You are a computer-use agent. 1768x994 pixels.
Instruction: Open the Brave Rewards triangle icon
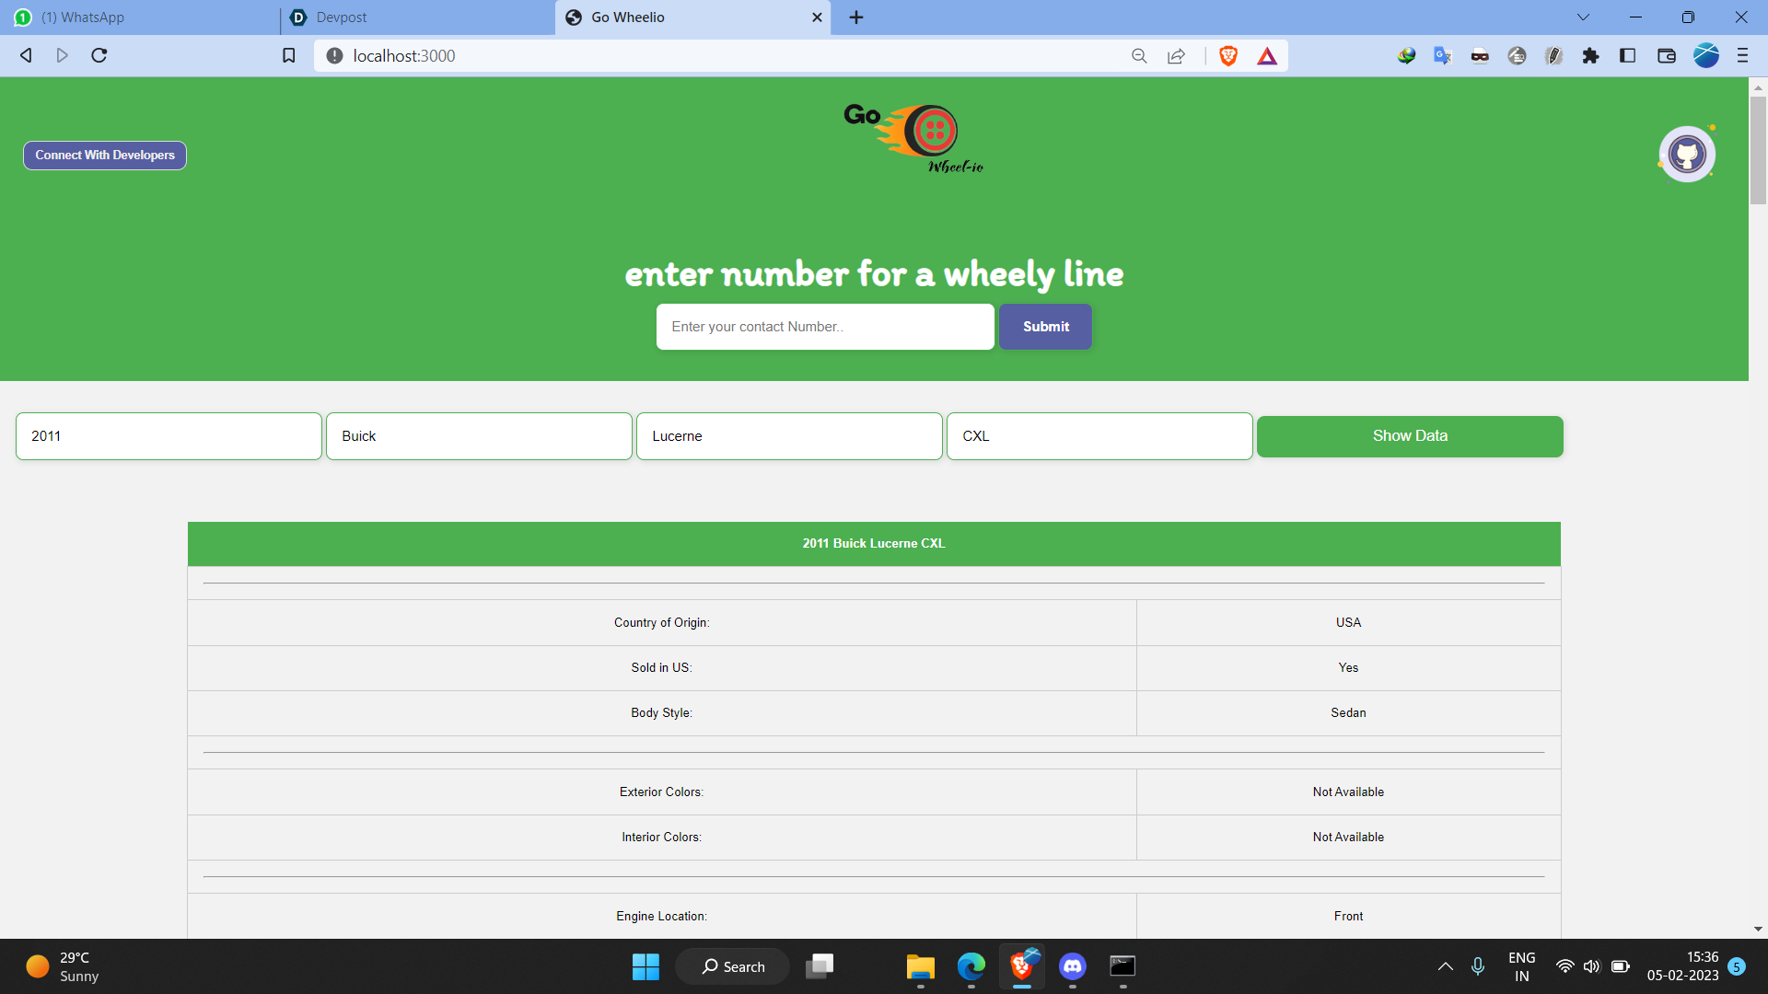[1267, 56]
